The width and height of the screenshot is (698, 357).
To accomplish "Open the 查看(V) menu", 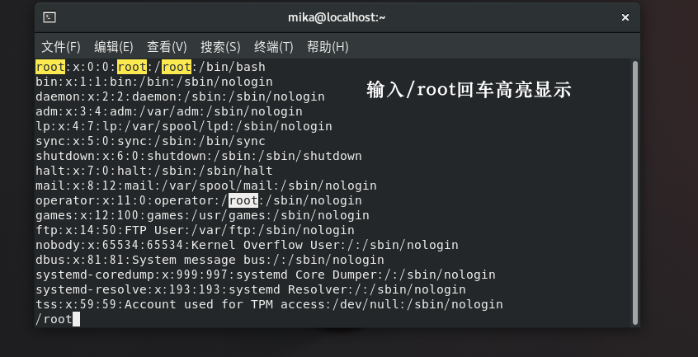I will pyautogui.click(x=167, y=47).
